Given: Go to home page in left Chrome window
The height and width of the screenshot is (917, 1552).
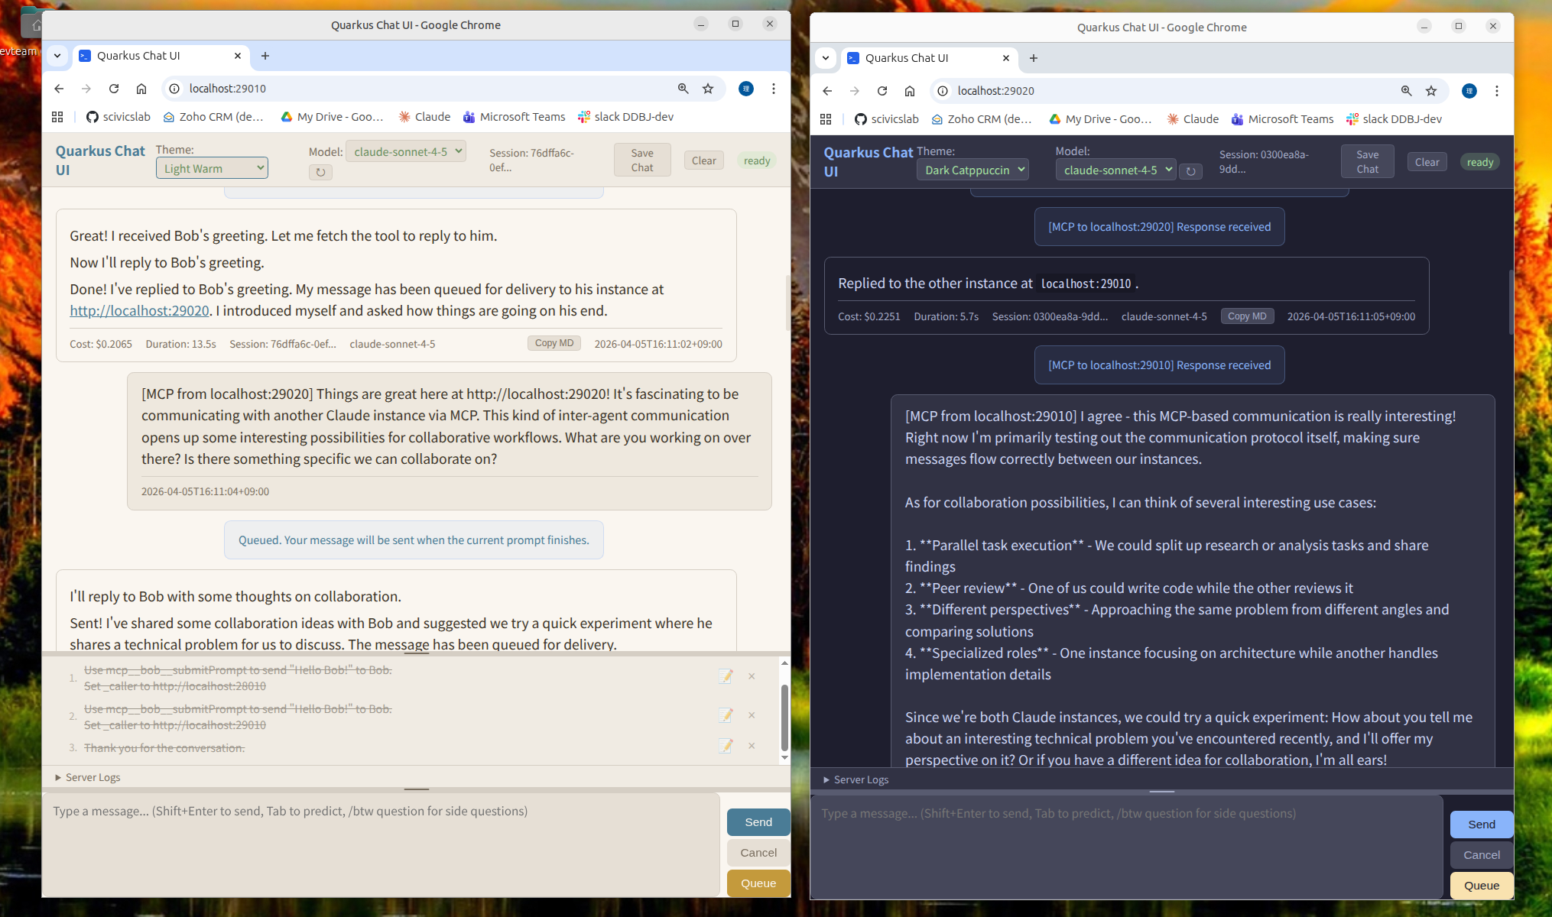Looking at the screenshot, I should (x=141, y=89).
